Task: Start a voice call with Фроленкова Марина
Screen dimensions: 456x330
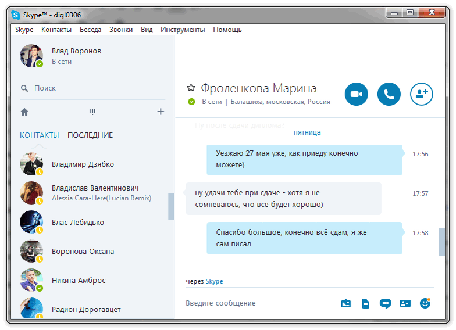Action: click(x=389, y=94)
